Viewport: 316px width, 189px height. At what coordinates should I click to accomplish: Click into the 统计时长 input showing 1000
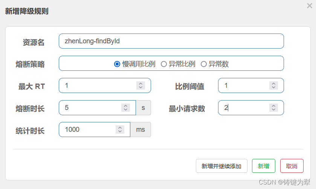point(95,130)
